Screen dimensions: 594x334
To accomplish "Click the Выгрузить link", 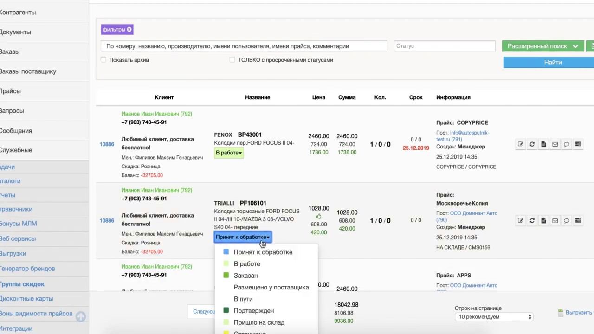I will 580,313.
